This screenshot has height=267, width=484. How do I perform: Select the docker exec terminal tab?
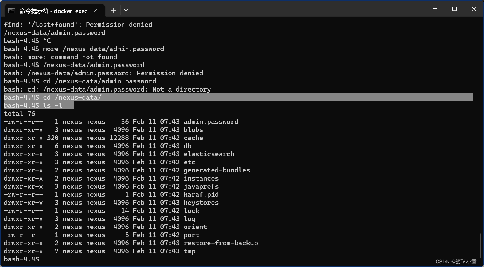[x=55, y=11]
